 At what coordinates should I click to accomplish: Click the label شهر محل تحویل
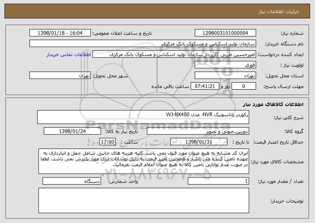110,76
